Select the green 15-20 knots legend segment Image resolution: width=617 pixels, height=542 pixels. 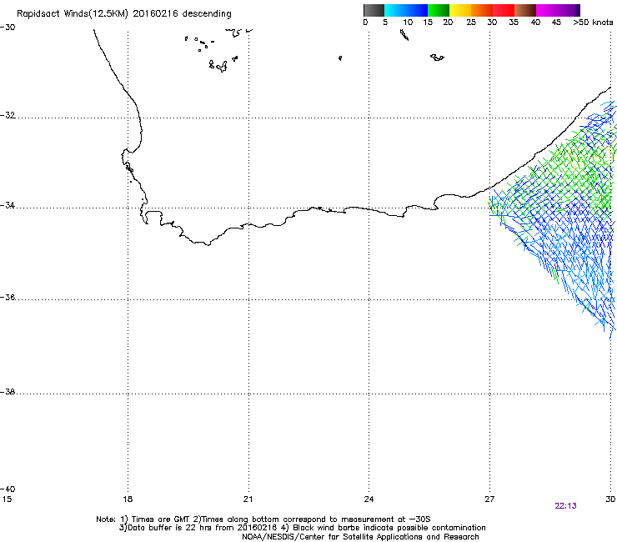439,10
